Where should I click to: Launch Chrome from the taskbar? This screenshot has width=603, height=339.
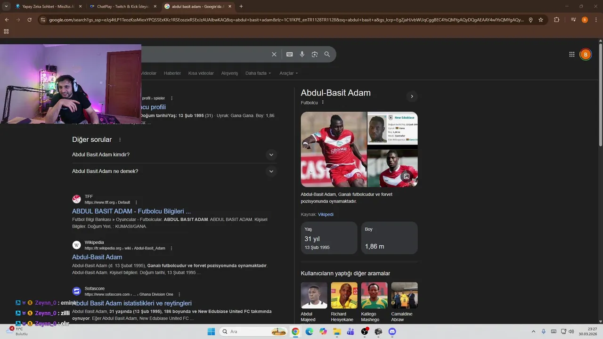click(x=295, y=331)
